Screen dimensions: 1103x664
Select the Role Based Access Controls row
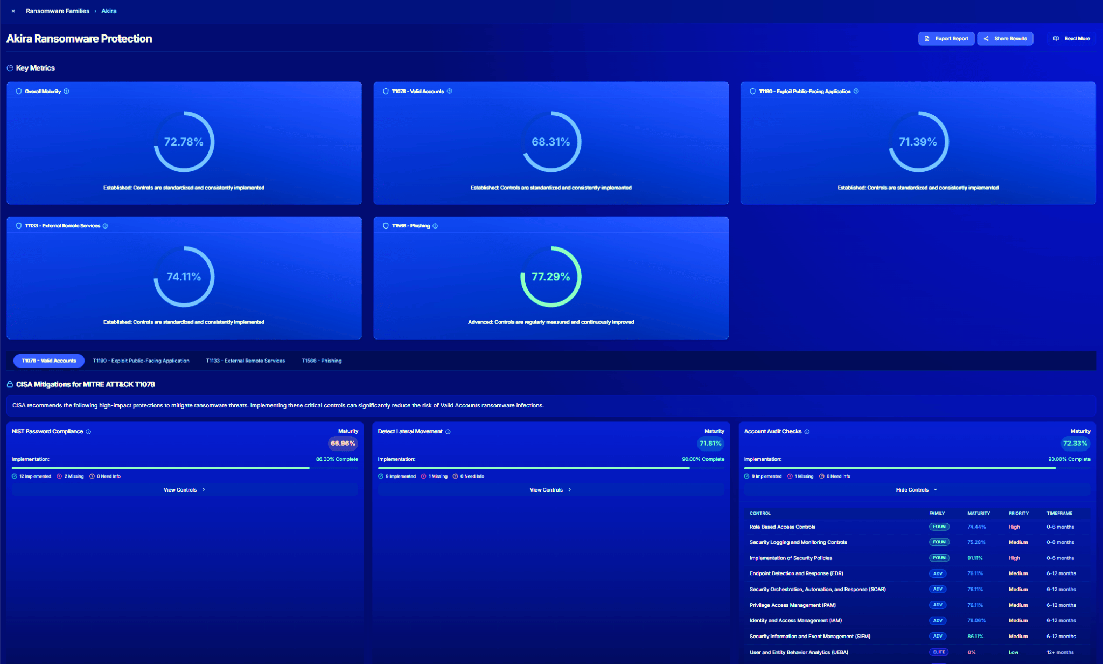[x=782, y=527]
